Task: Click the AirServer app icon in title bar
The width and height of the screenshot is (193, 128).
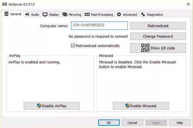Action: (5, 4)
